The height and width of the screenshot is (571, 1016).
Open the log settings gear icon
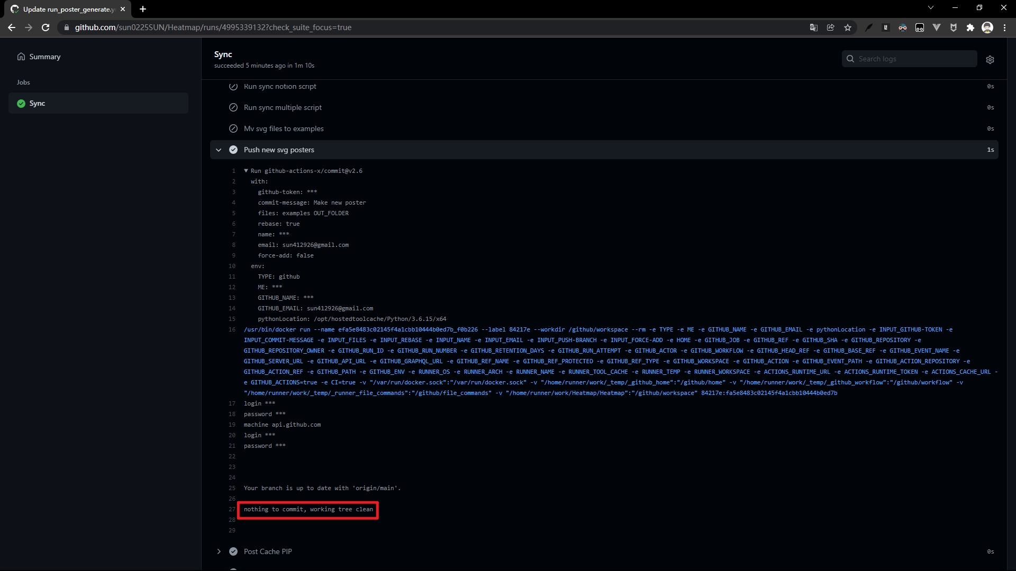(x=990, y=60)
